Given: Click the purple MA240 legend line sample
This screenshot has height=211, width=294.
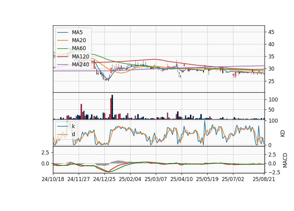Looking at the screenshot, I should tap(62, 65).
